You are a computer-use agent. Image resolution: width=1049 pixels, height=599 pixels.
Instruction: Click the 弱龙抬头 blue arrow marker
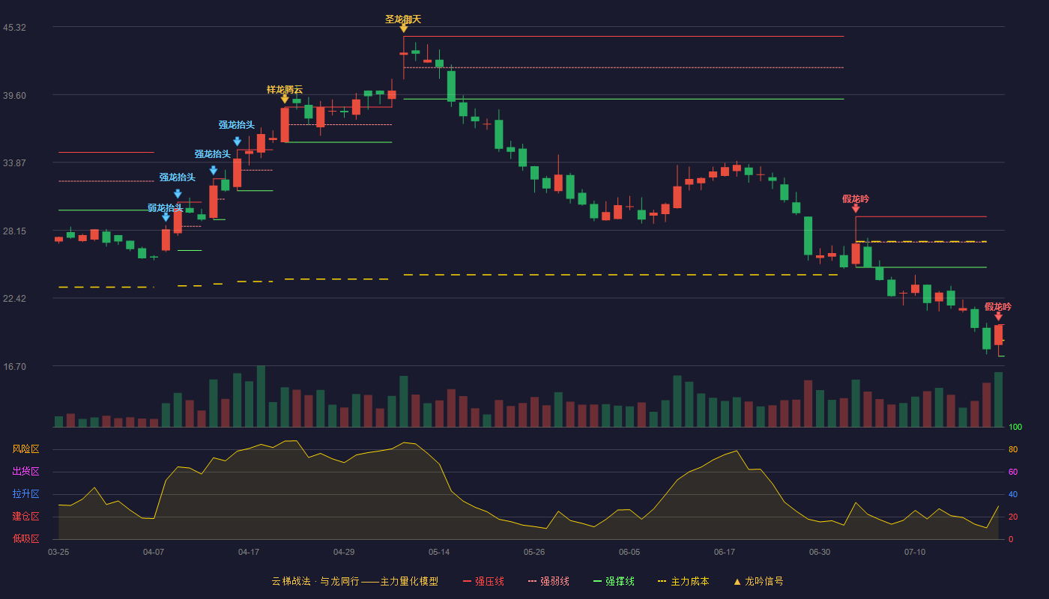coord(166,217)
